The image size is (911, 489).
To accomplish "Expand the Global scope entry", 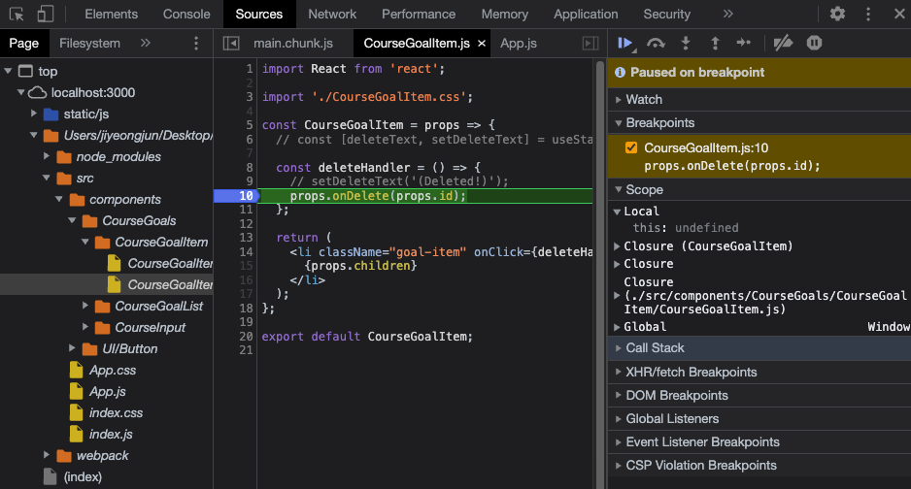I will click(618, 327).
